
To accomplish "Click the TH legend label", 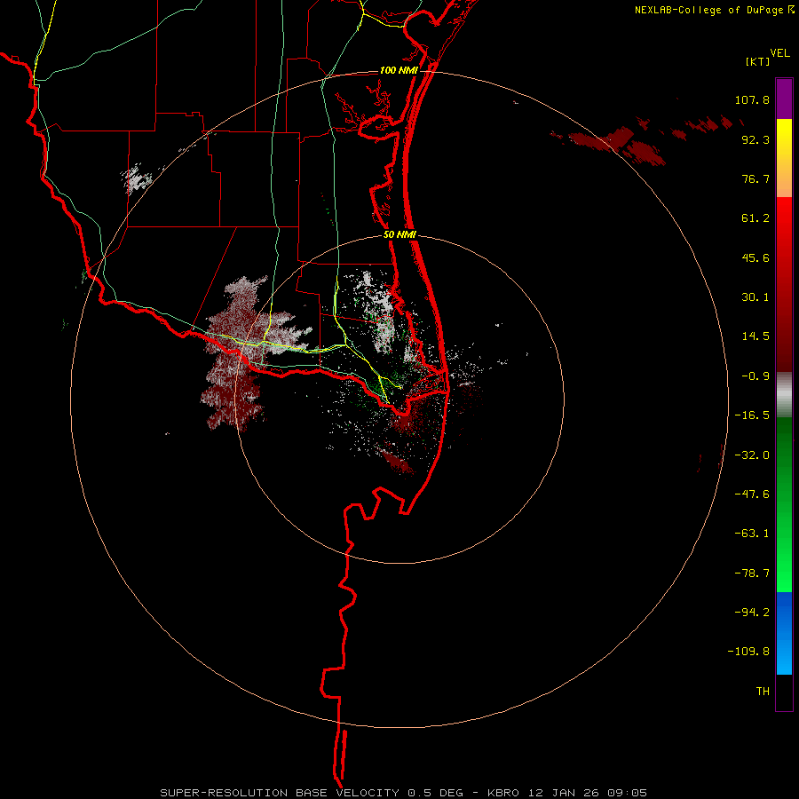I will [x=763, y=692].
